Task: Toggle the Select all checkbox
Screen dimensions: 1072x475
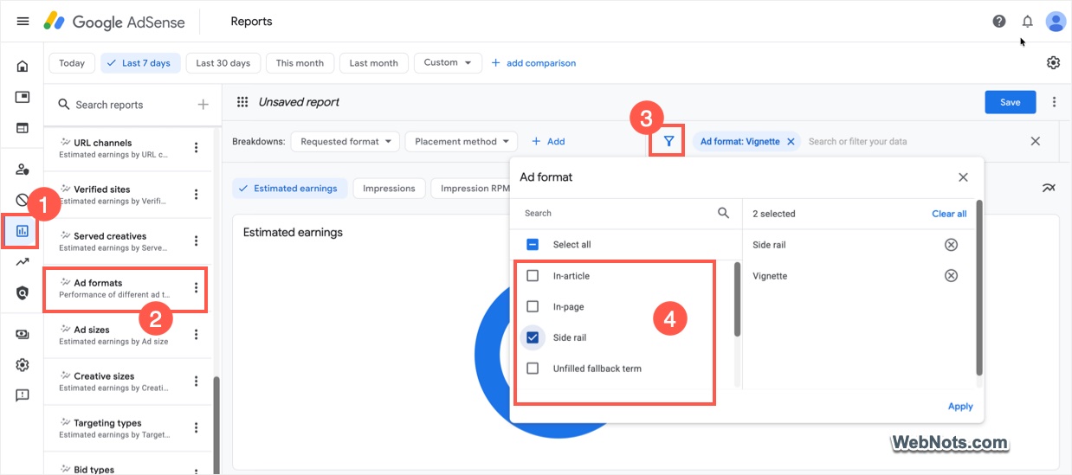Action: (533, 245)
